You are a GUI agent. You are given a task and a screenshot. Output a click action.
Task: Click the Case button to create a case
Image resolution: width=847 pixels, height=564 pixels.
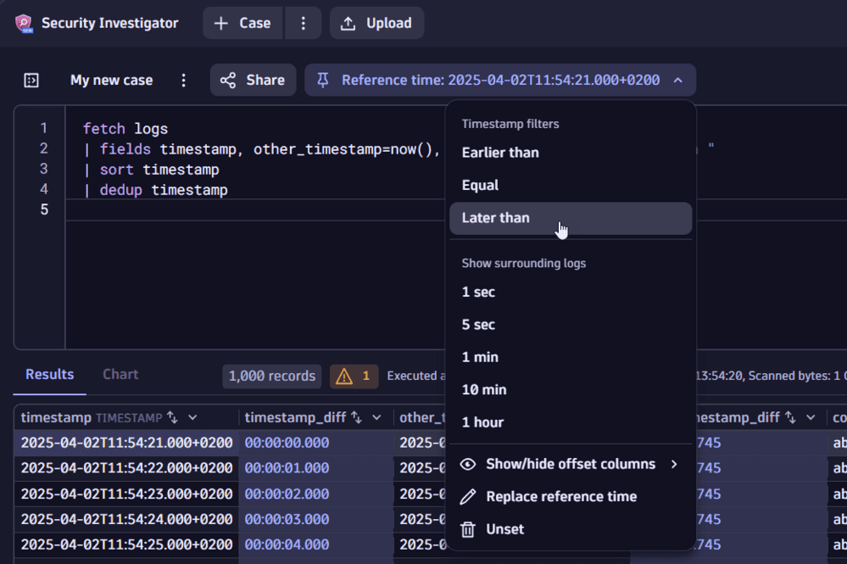click(x=242, y=23)
